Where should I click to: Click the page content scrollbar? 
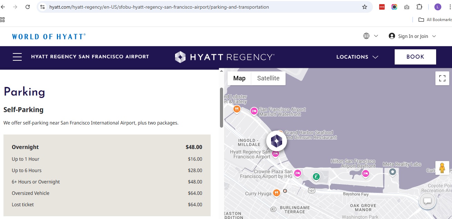[x=221, y=107]
